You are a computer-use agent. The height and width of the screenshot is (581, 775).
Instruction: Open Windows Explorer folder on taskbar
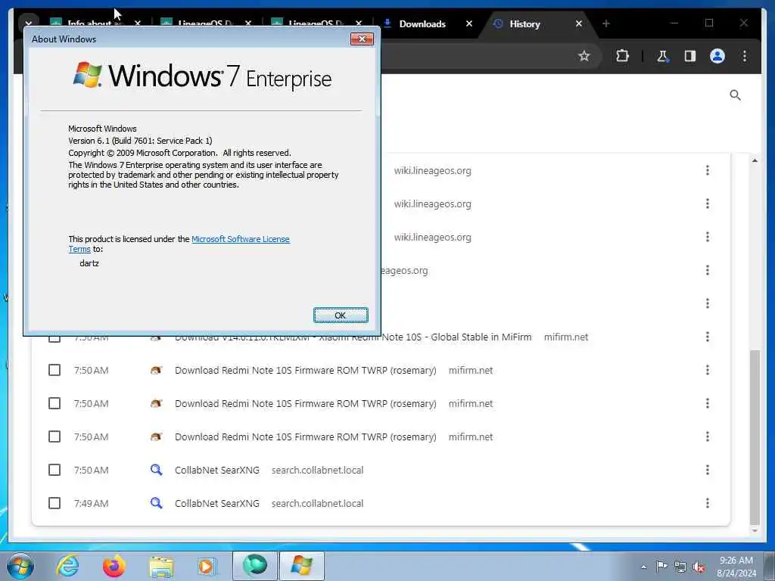pos(161,566)
